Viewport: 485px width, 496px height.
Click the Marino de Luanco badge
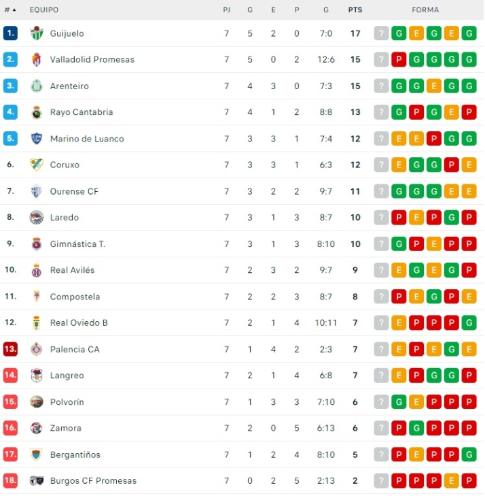[37, 139]
